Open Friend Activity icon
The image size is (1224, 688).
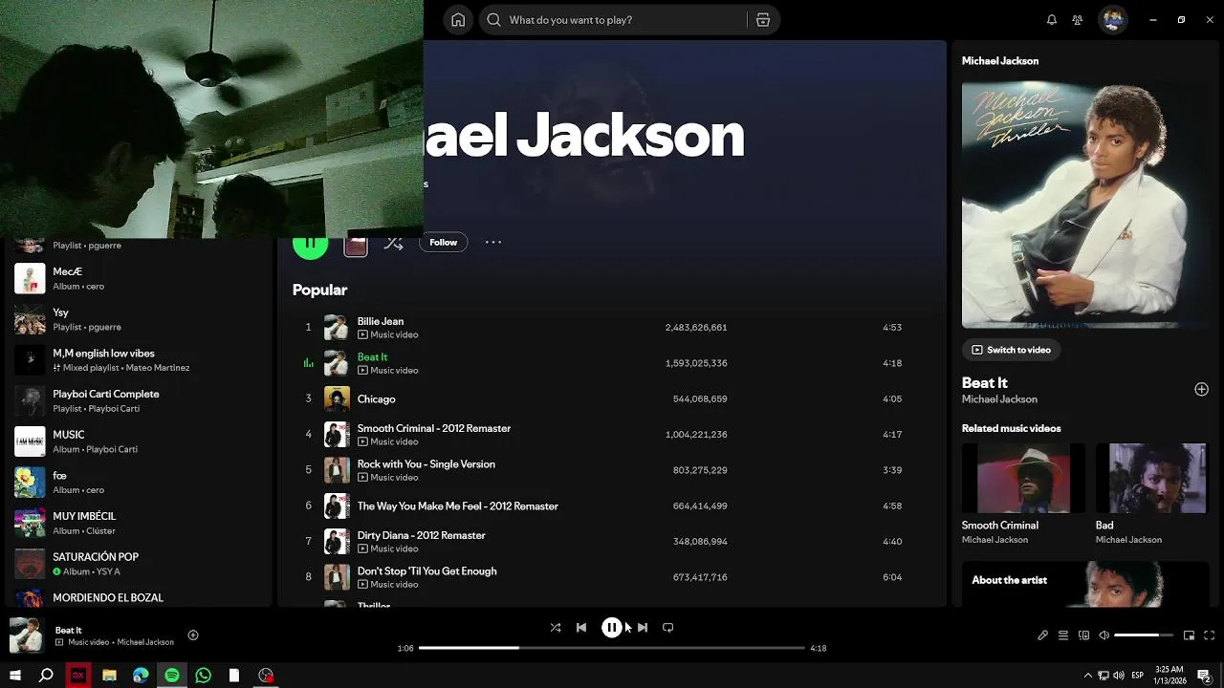click(x=1078, y=20)
